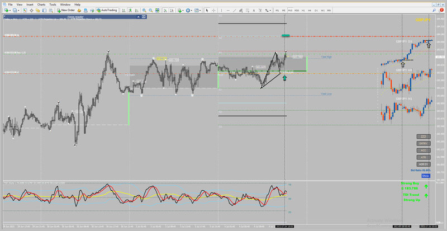Toggle Chart Shift icon
This screenshot has height=231, width=447.
point(172,10)
